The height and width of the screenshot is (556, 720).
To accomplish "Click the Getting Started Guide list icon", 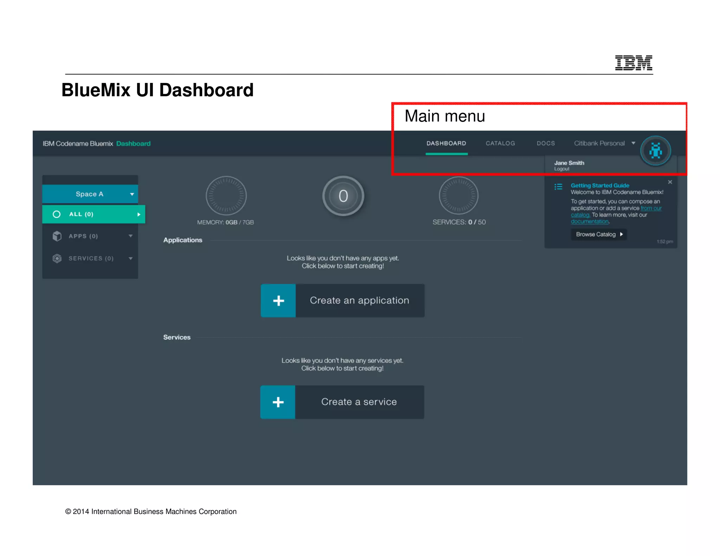I will pyautogui.click(x=558, y=187).
